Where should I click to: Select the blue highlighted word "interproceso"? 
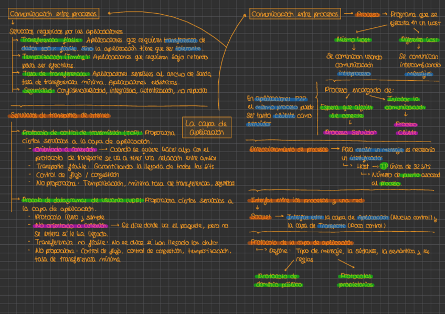pos(354,74)
